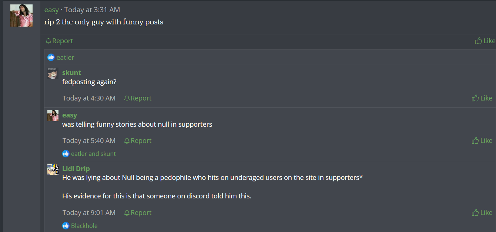Image resolution: width=496 pixels, height=232 pixels.
Task: Click the blue like reaction icon beside eatler
Action: pos(51,57)
